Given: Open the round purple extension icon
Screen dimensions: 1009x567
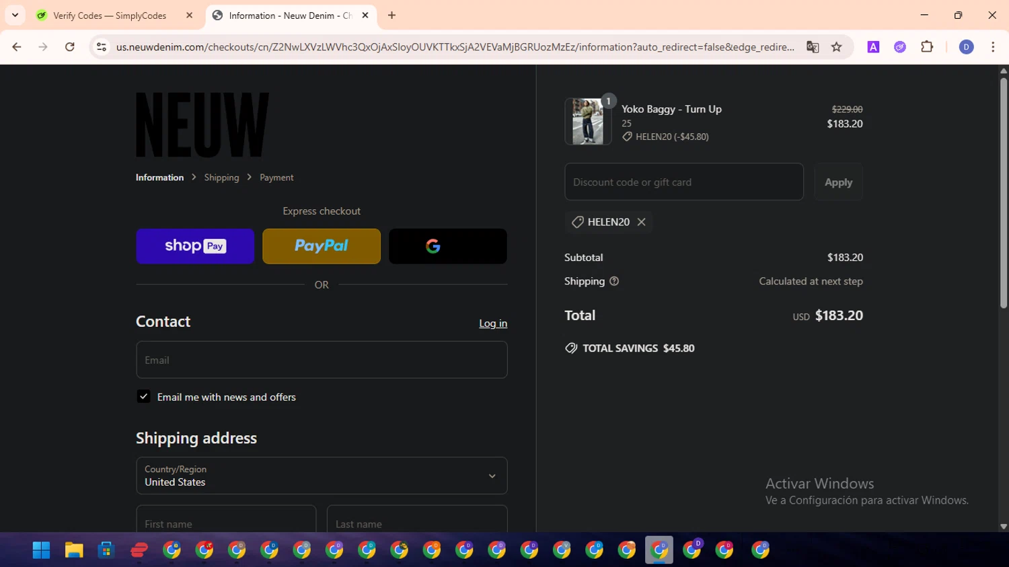Looking at the screenshot, I should pos(900,47).
